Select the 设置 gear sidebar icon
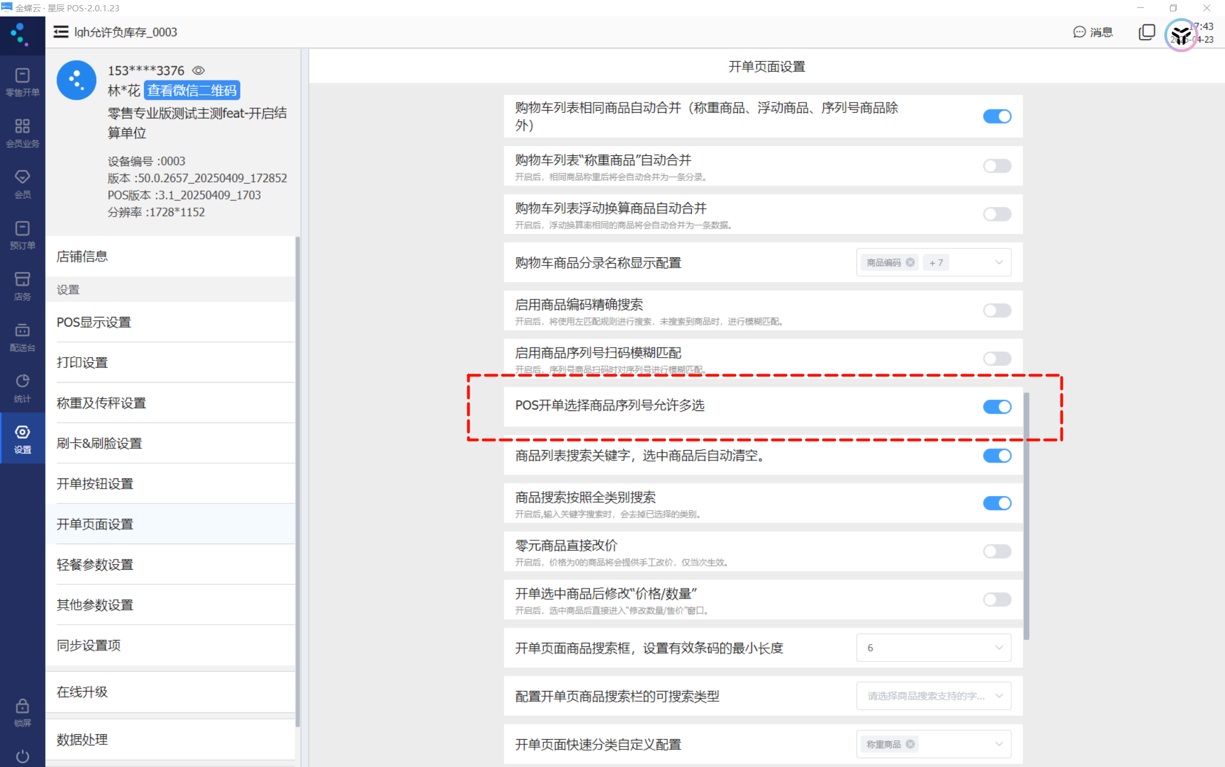 pos(22,439)
